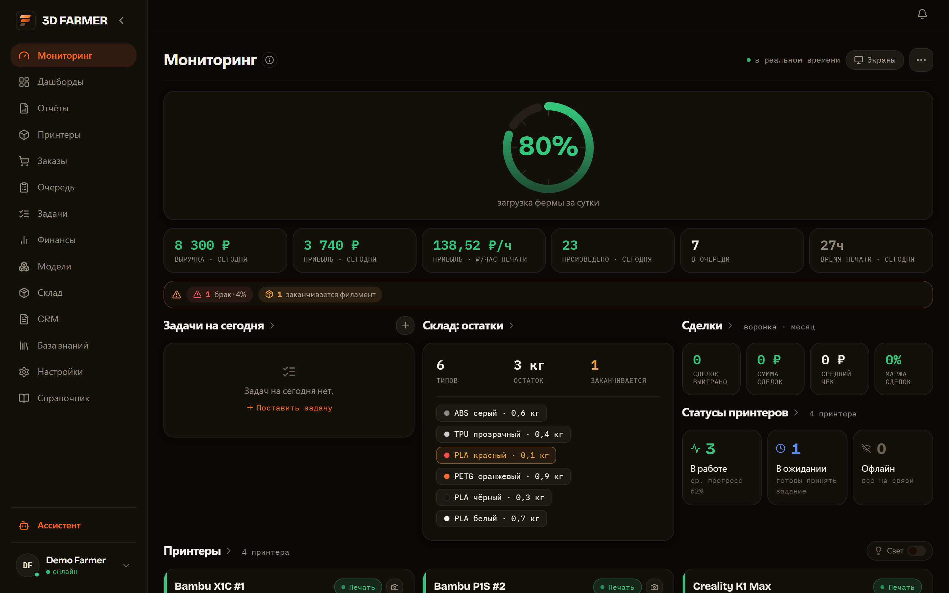Select the PLA белый filament chip
This screenshot has width=949, height=593.
[x=491, y=519]
